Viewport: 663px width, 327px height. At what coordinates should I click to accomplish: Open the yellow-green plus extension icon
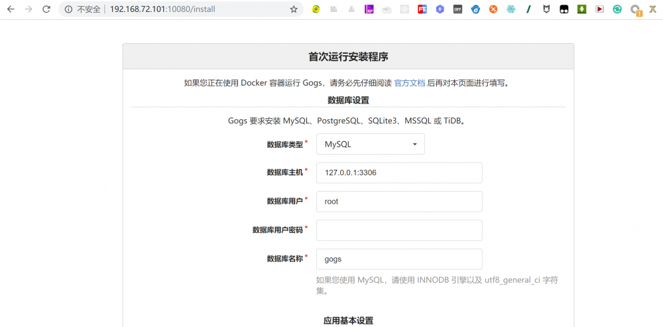click(x=316, y=9)
